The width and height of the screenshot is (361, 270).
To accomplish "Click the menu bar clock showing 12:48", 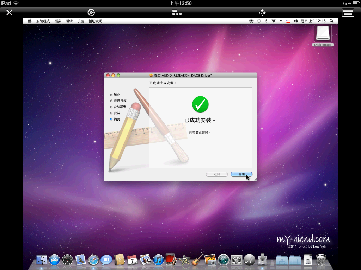I will pos(313,21).
